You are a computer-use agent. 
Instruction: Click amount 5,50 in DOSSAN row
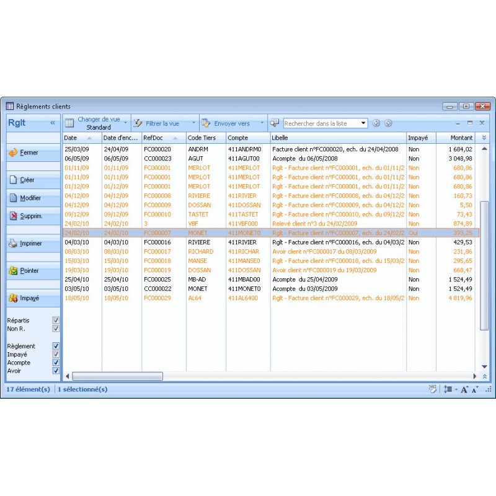tap(466, 205)
